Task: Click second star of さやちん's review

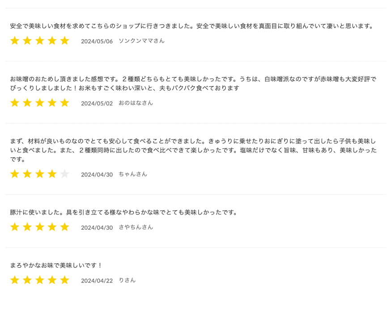Action: [27, 227]
